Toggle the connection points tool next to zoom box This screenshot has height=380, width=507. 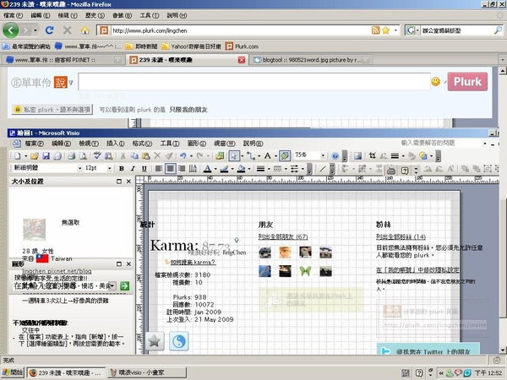coord(285,156)
